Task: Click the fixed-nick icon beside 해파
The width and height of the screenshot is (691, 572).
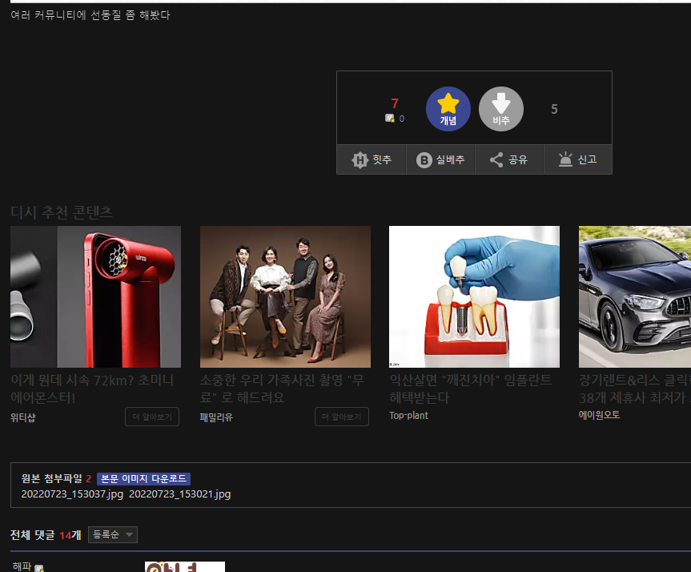Action: point(39,569)
